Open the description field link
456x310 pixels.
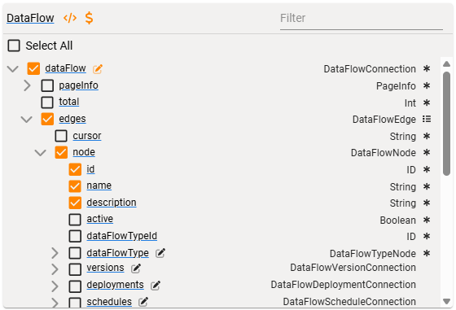(x=112, y=203)
